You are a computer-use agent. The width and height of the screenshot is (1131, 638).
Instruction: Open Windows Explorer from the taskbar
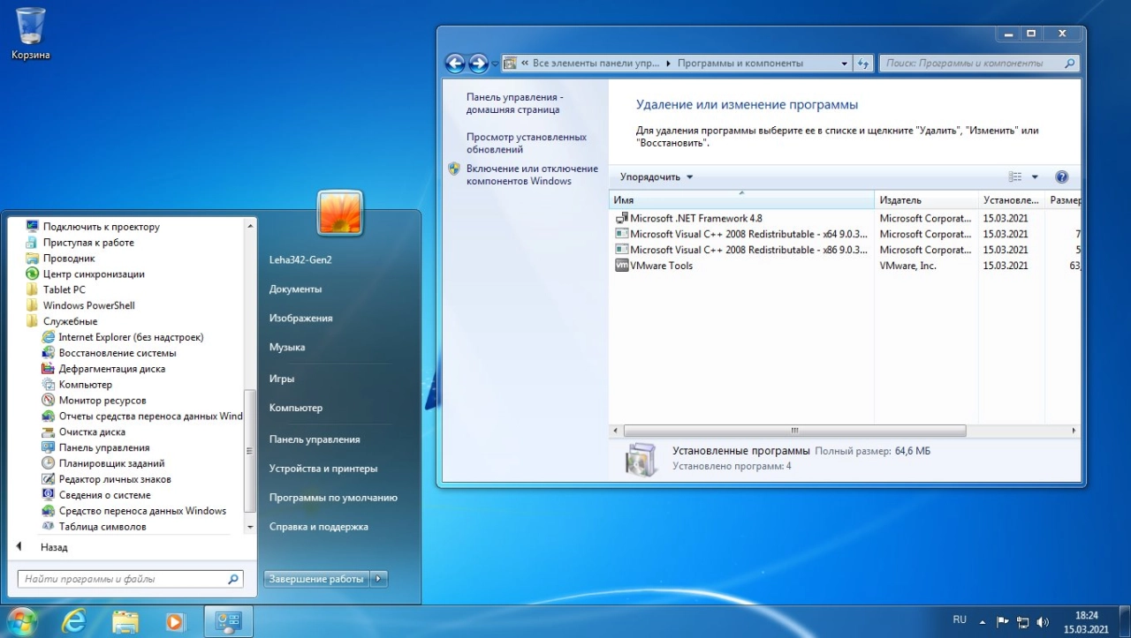tap(125, 621)
